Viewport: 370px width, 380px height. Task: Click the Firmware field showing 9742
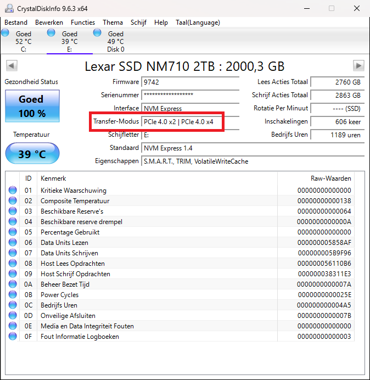coord(190,82)
